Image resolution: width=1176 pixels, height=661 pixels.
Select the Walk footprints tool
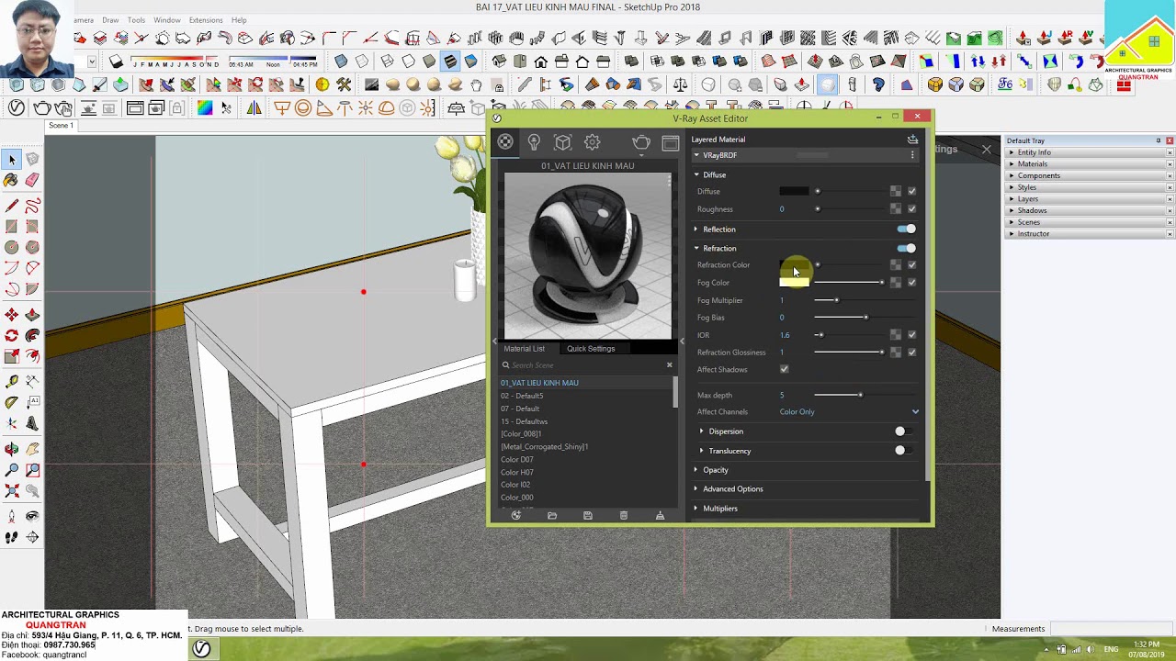[12, 538]
